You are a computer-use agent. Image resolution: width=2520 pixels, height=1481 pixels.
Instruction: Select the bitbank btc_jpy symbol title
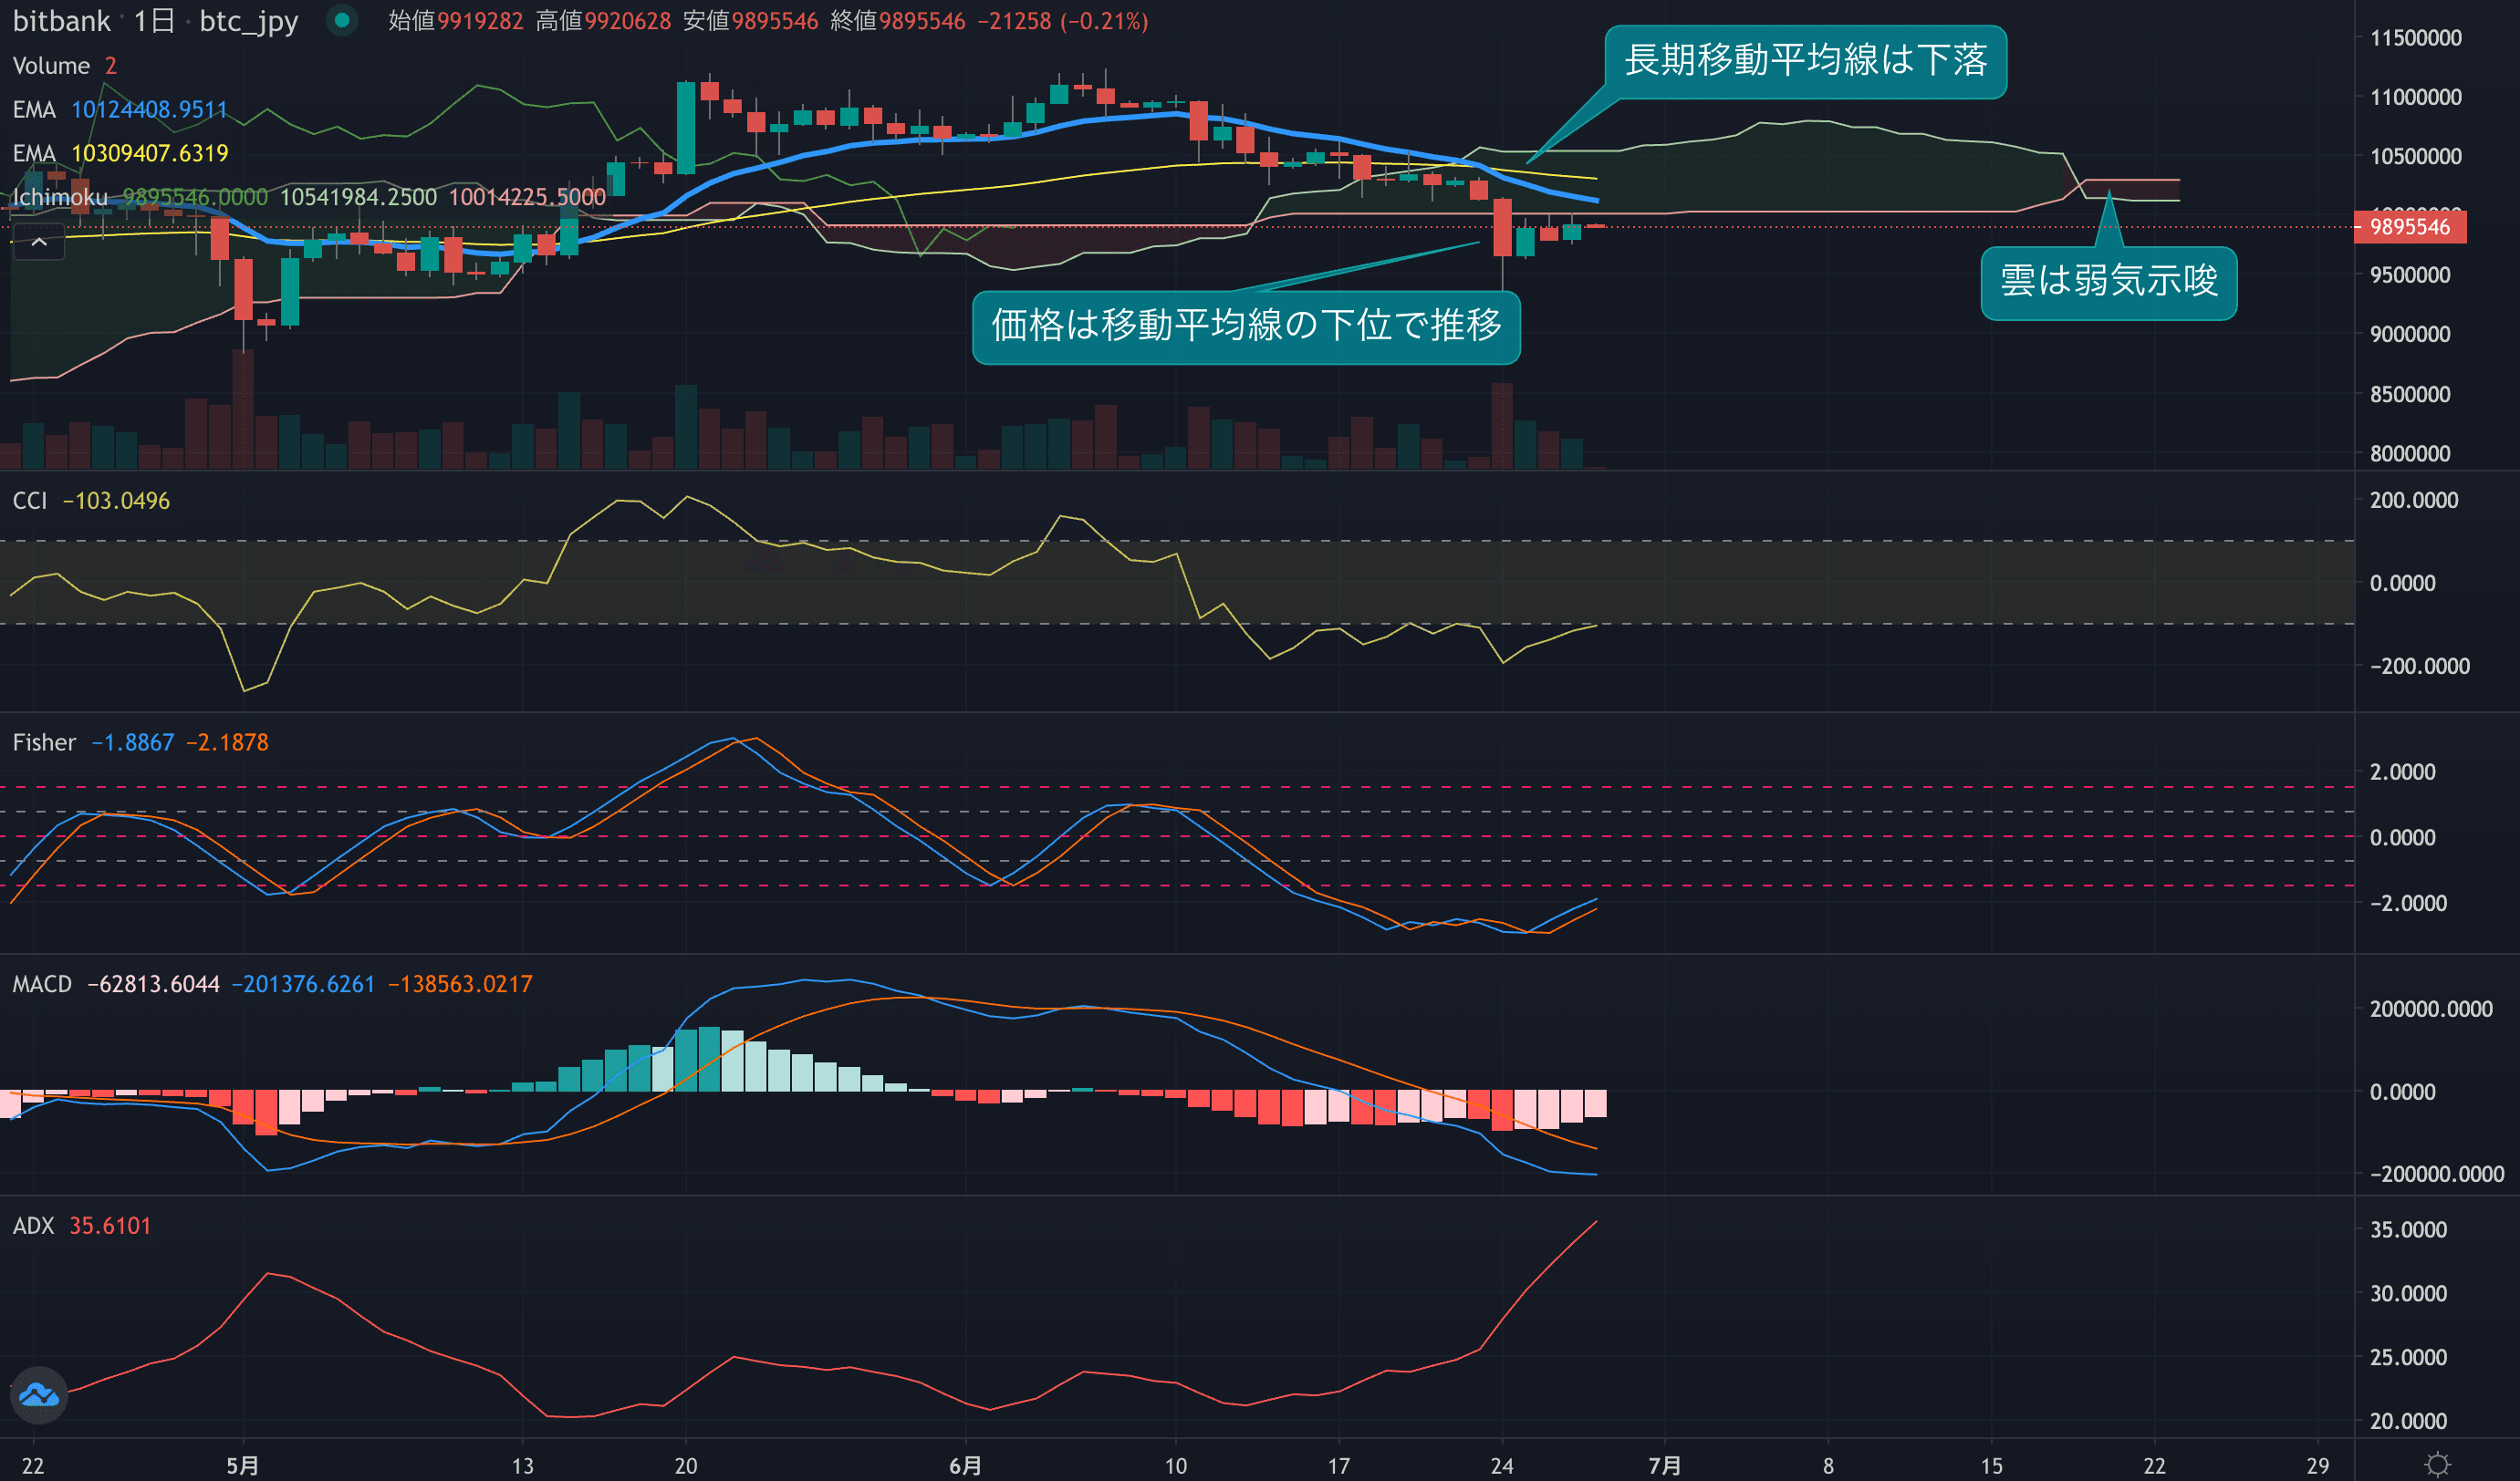(x=155, y=21)
